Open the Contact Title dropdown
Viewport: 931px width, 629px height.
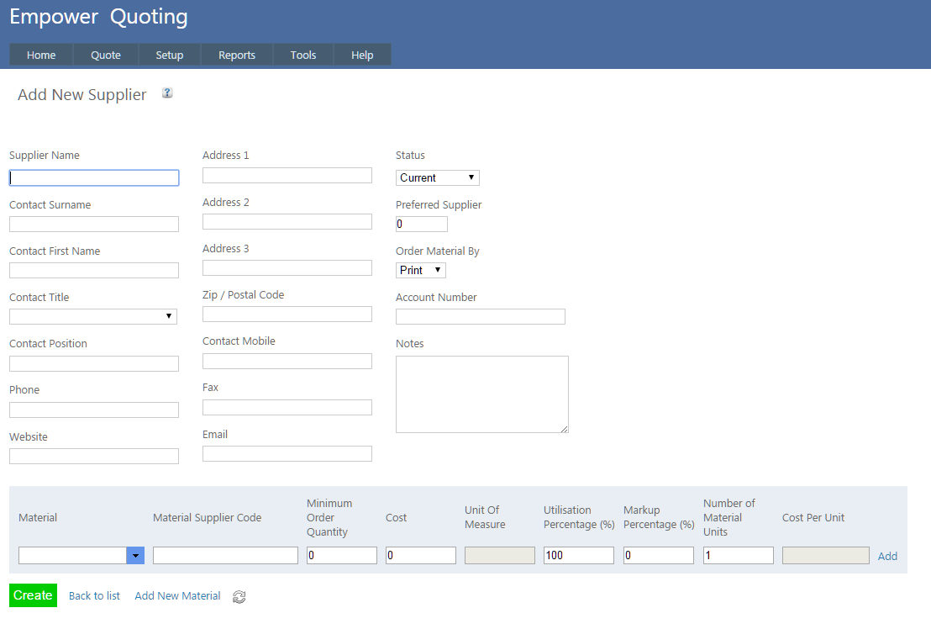(x=93, y=316)
